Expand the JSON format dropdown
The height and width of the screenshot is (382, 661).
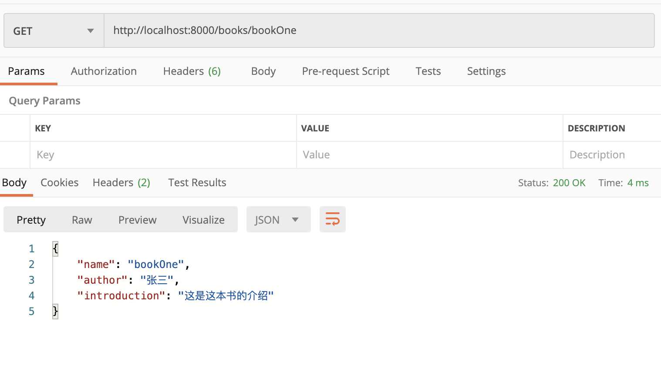(278, 219)
